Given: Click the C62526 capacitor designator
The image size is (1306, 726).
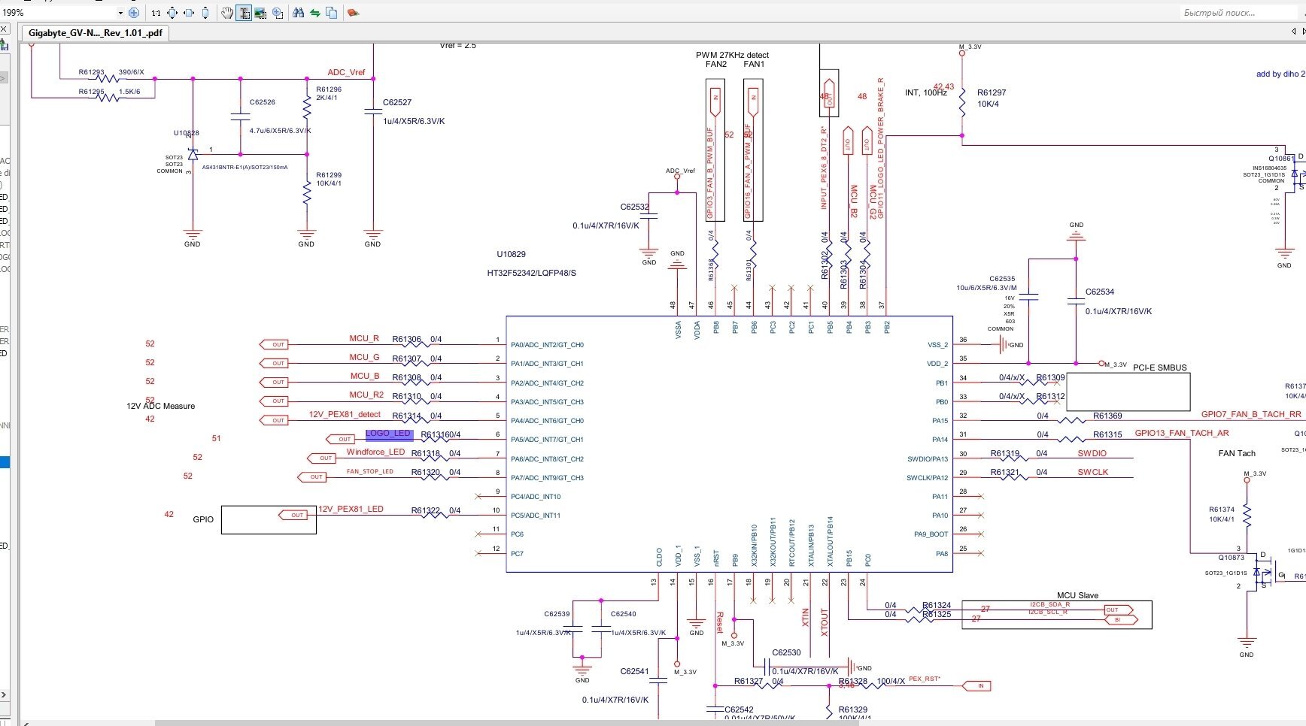Looking at the screenshot, I should 263,102.
